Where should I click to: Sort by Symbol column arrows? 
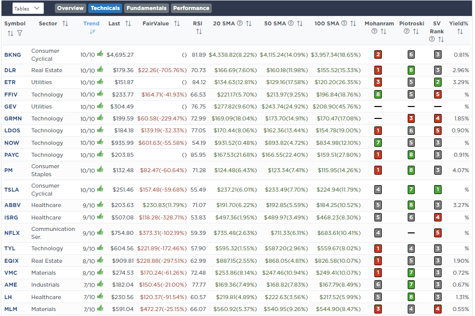10,33
